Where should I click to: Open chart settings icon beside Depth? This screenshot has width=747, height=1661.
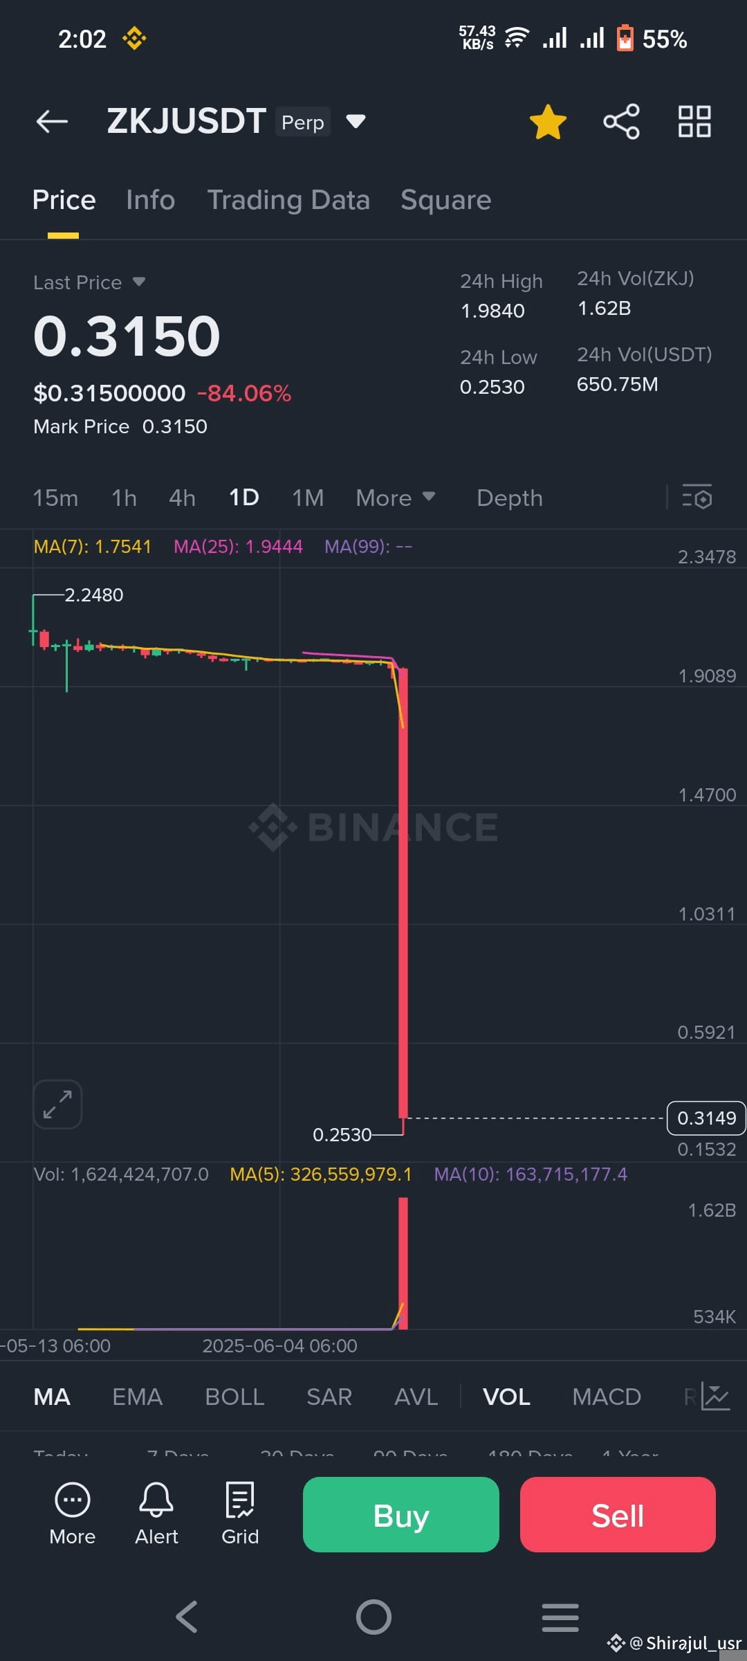697,498
